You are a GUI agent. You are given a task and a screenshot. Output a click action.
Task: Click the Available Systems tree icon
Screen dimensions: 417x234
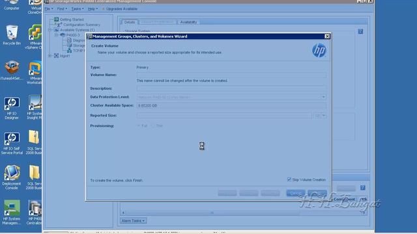click(x=57, y=30)
